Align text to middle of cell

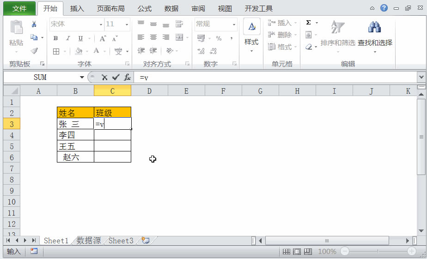point(153,24)
